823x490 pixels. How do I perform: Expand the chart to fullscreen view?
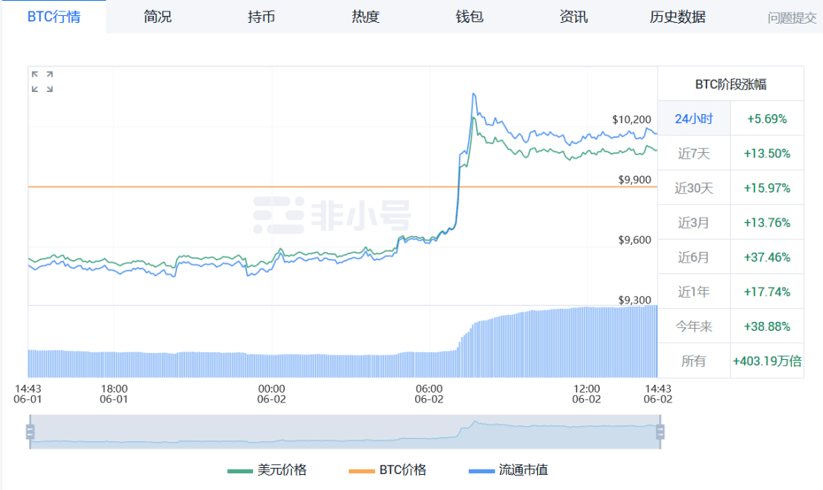tap(42, 81)
